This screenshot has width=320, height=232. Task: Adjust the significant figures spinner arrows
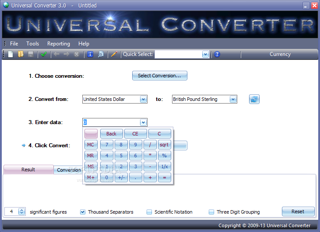(21, 211)
